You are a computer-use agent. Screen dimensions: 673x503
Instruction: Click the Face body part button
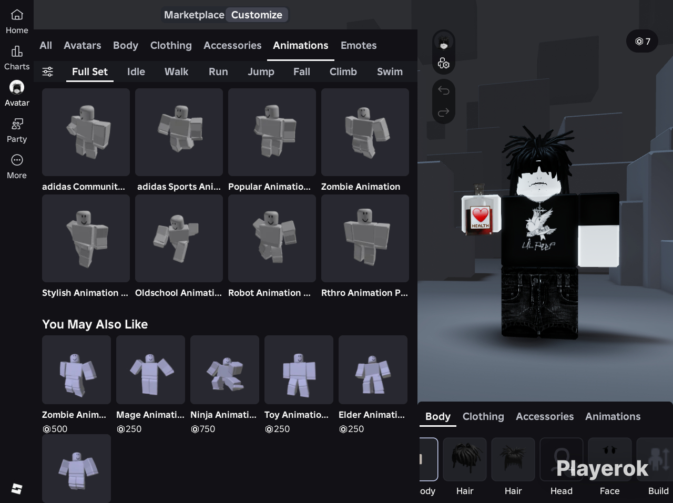tap(609, 459)
